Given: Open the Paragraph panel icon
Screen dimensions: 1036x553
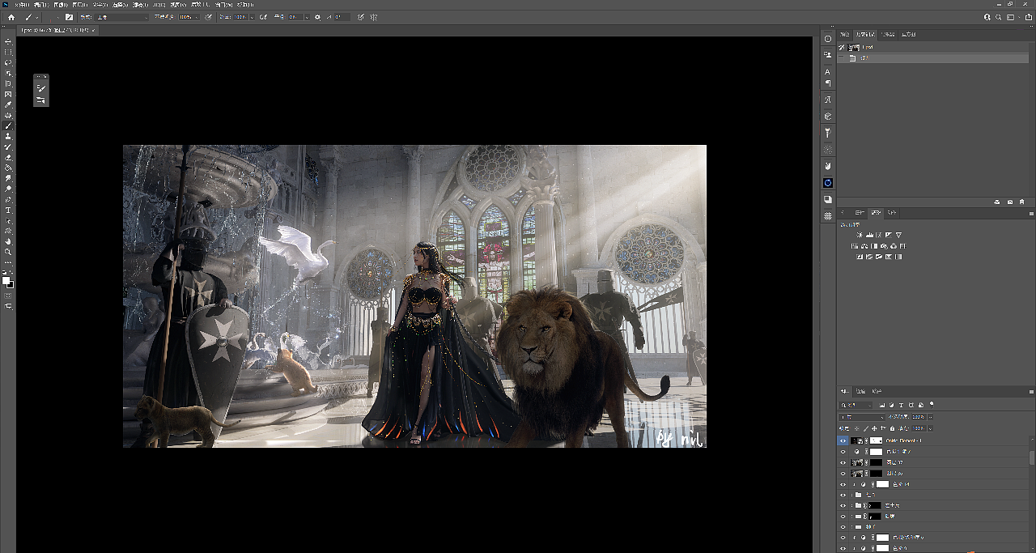Looking at the screenshot, I should (x=828, y=83).
